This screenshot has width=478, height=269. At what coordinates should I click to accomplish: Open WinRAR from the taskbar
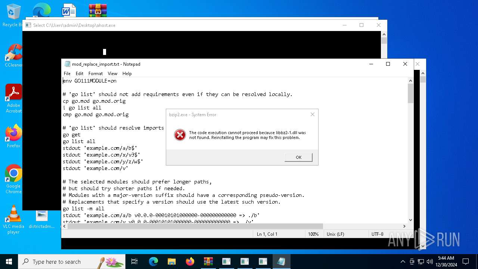208,262
